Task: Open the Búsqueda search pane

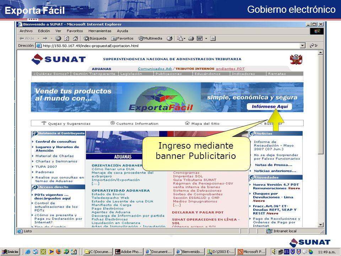Action: 95,38
